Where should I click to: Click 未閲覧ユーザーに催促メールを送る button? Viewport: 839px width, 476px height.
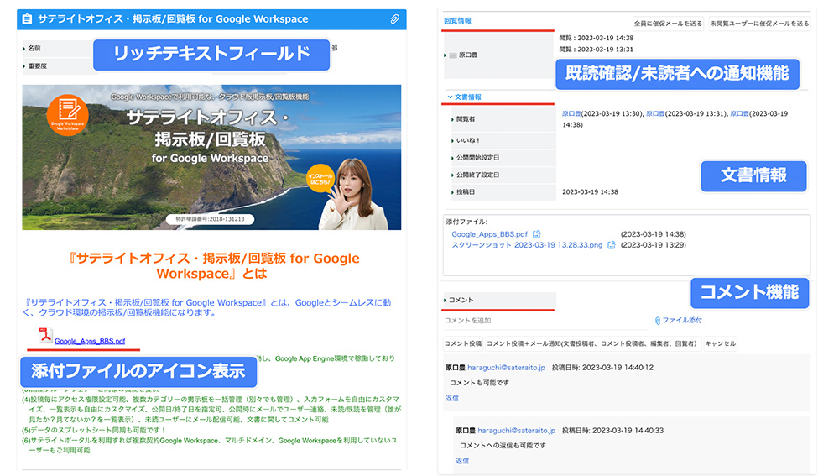(759, 24)
